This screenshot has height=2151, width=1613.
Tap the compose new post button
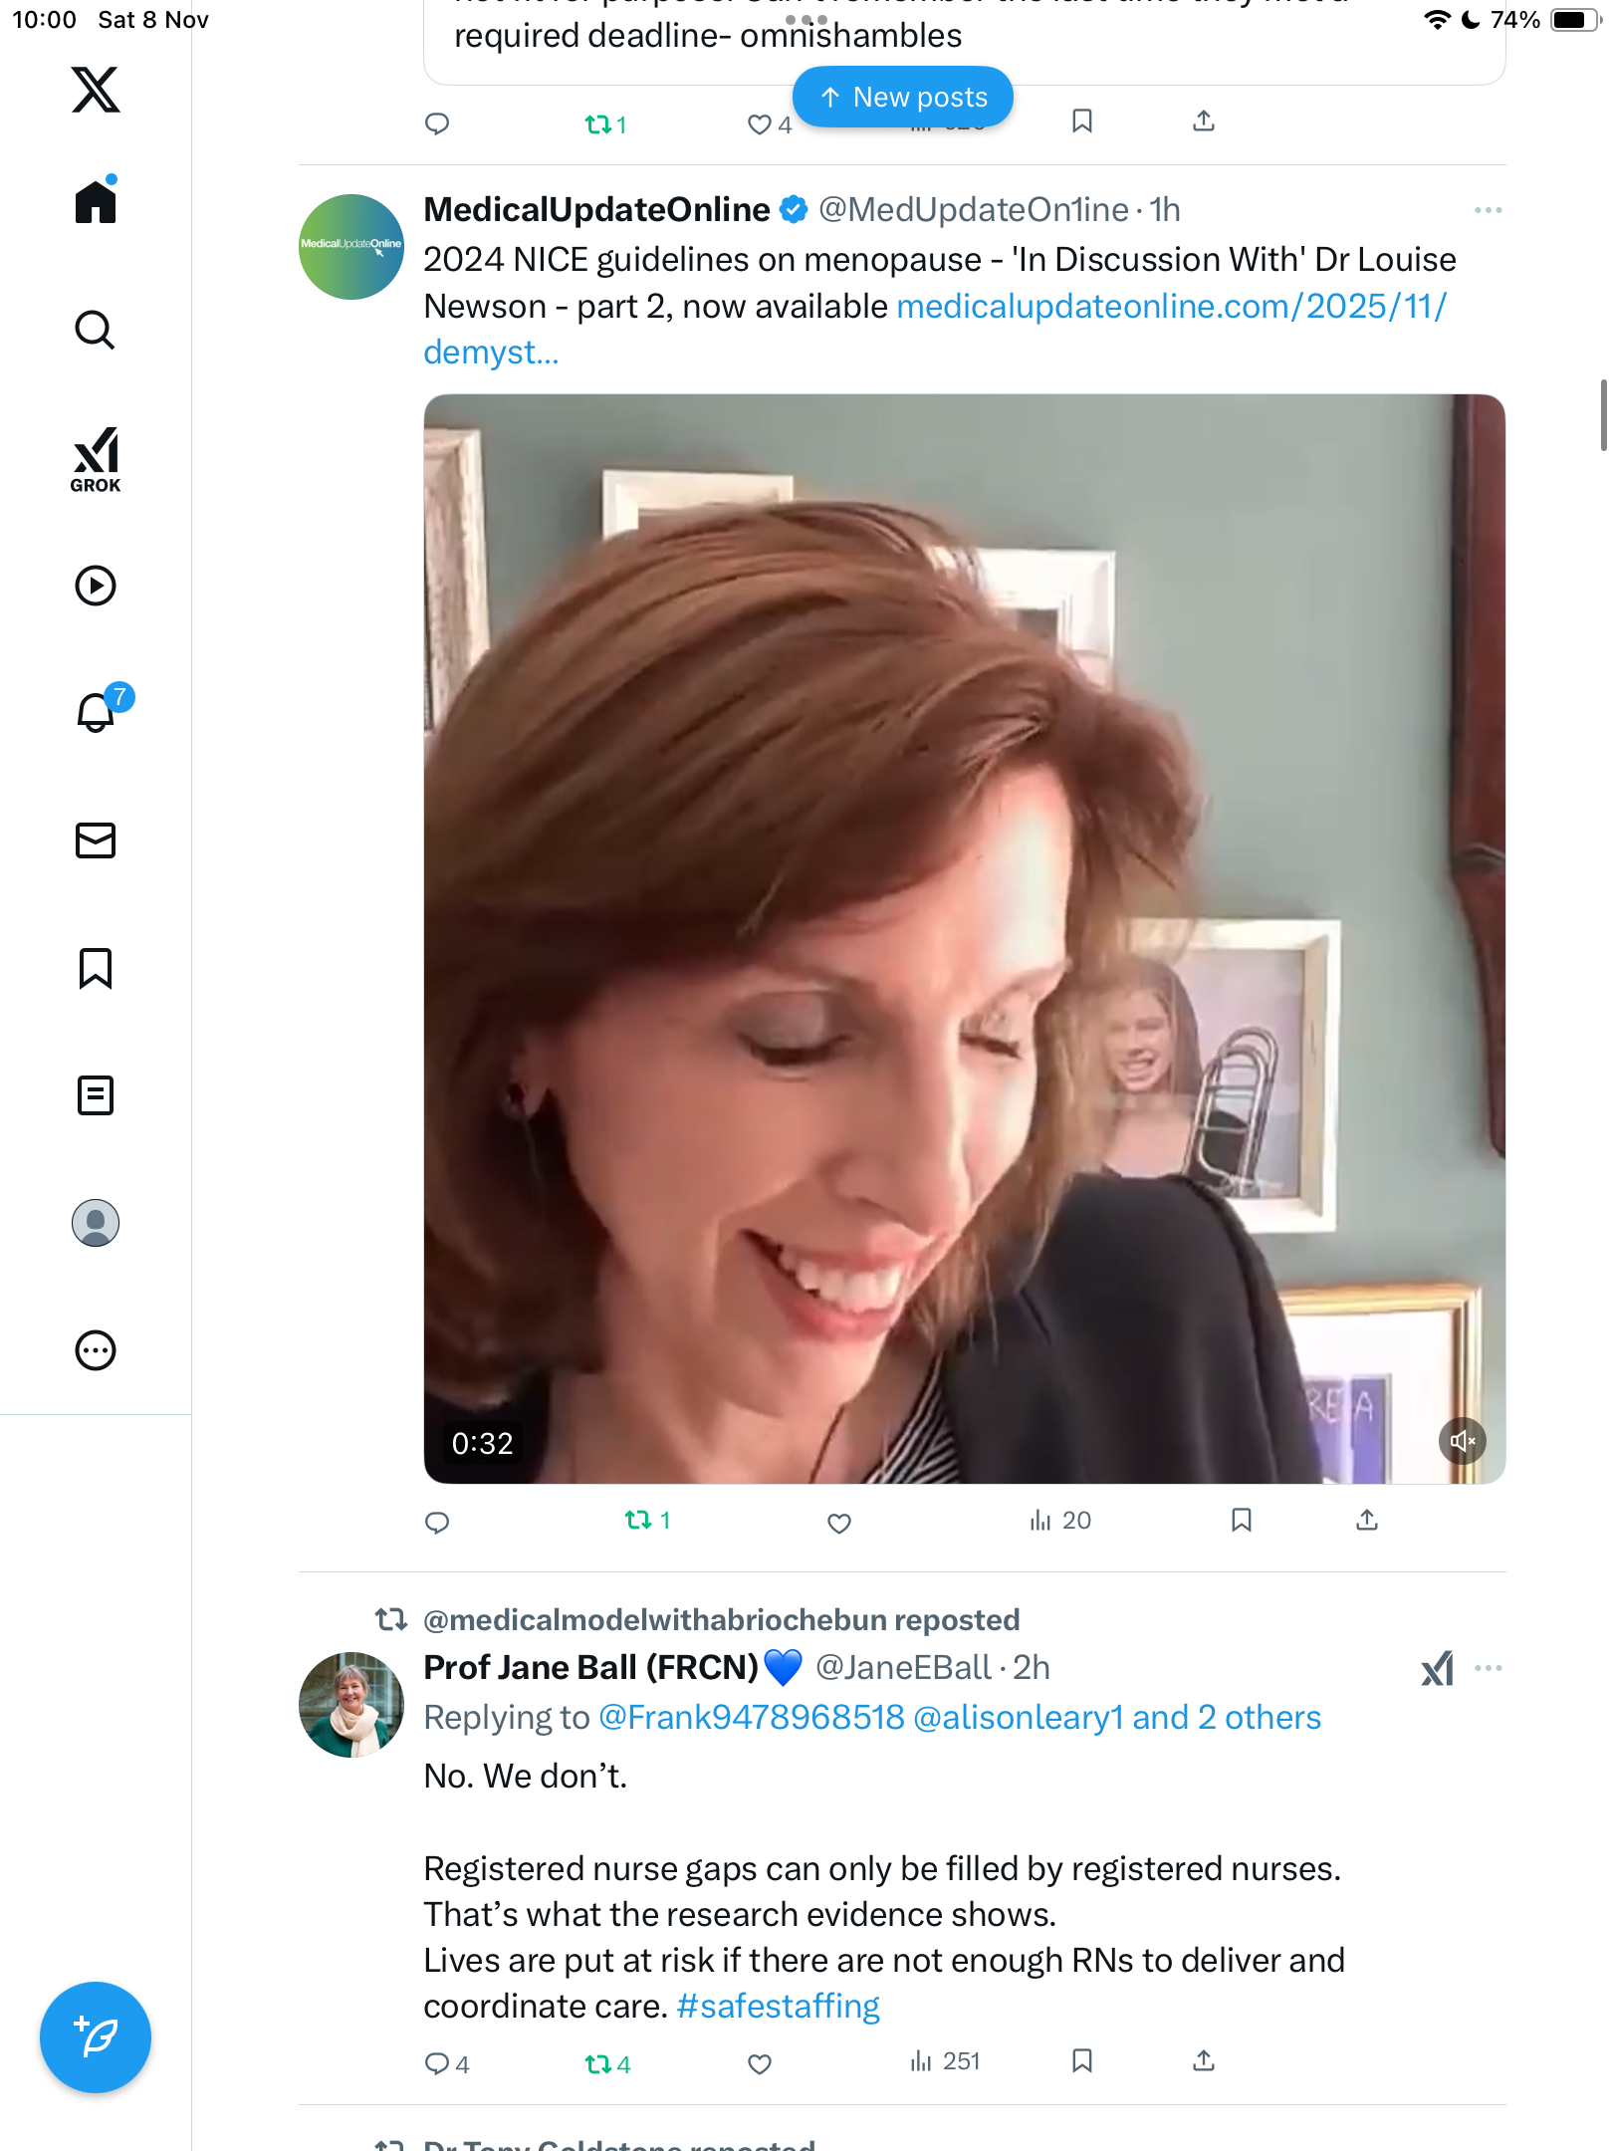(96, 2037)
